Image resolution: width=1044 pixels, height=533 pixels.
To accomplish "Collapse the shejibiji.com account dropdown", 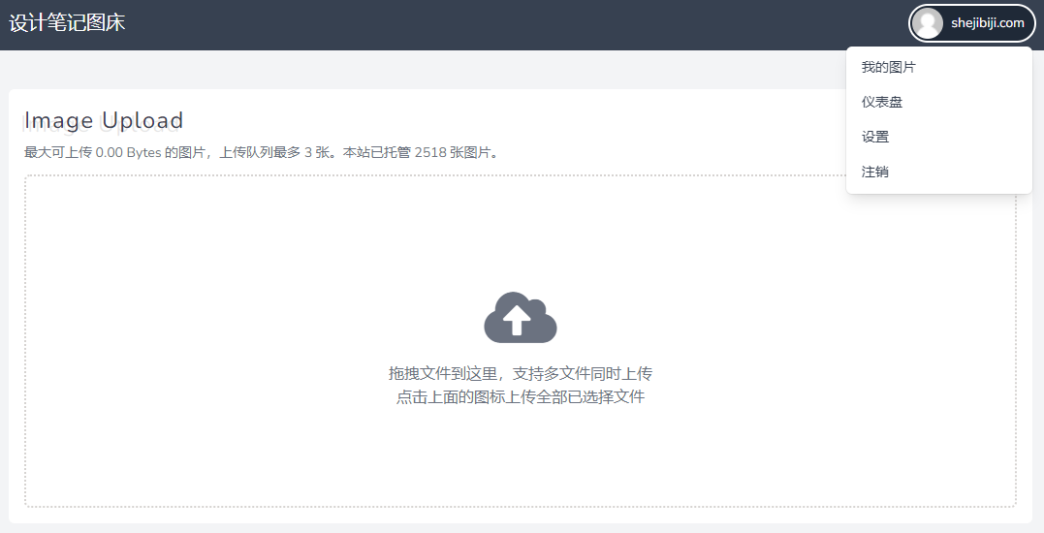I will click(x=972, y=23).
